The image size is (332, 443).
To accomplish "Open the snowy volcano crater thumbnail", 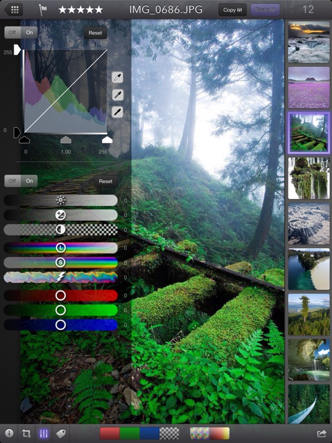I will (x=309, y=223).
